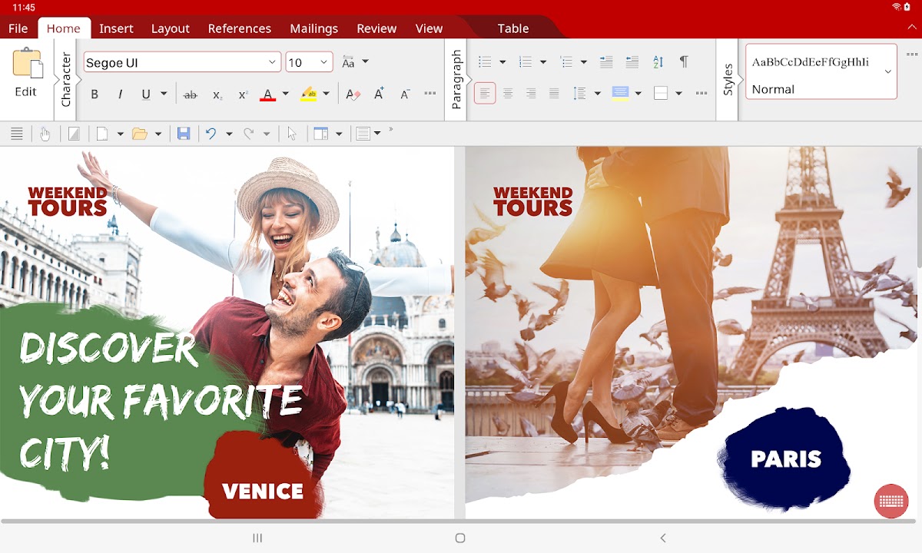
Task: Open the font size dropdown showing 10
Action: tap(324, 62)
